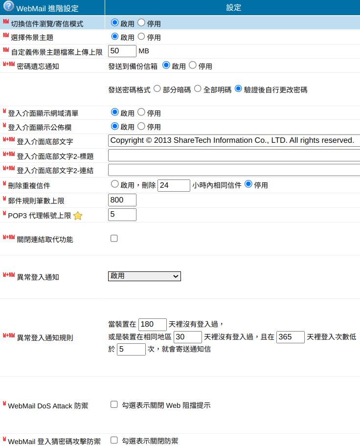Focus the 登入介面底部文字2-標題 input
The image size is (360, 446).
[234, 155]
